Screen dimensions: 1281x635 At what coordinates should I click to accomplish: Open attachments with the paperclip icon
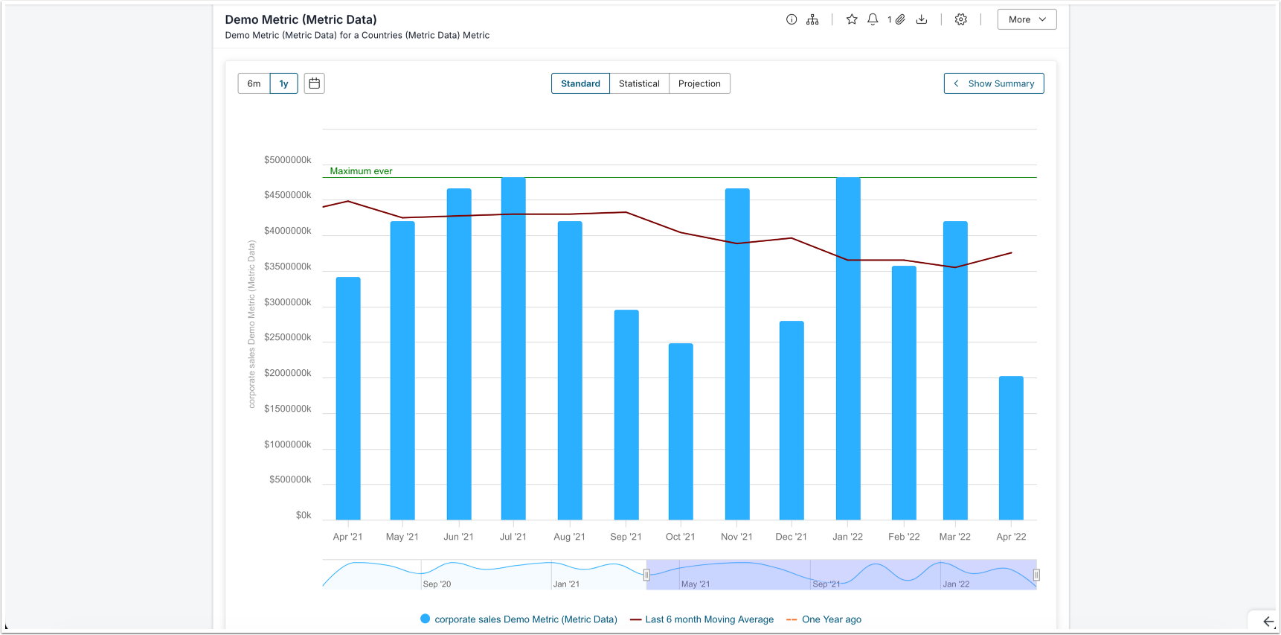point(899,19)
